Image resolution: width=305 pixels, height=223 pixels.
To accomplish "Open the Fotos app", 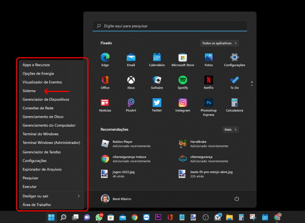I will click(208, 60).
